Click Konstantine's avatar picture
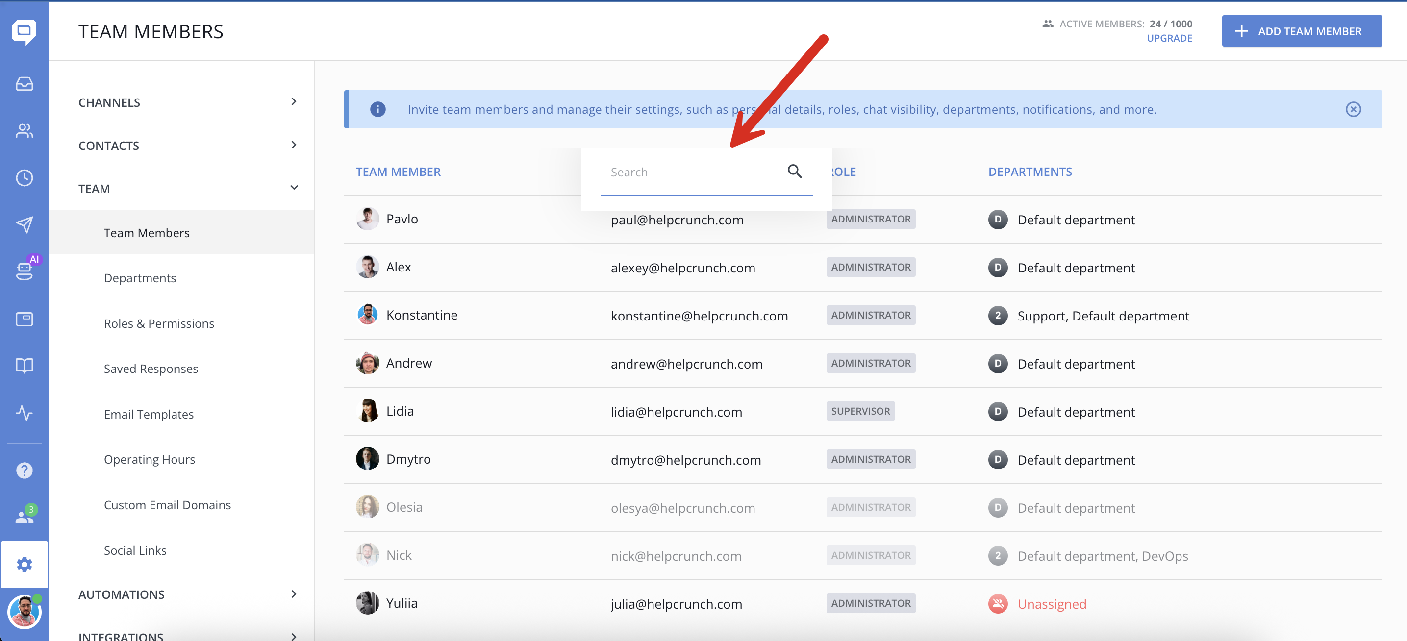Image resolution: width=1407 pixels, height=641 pixels. coord(367,315)
